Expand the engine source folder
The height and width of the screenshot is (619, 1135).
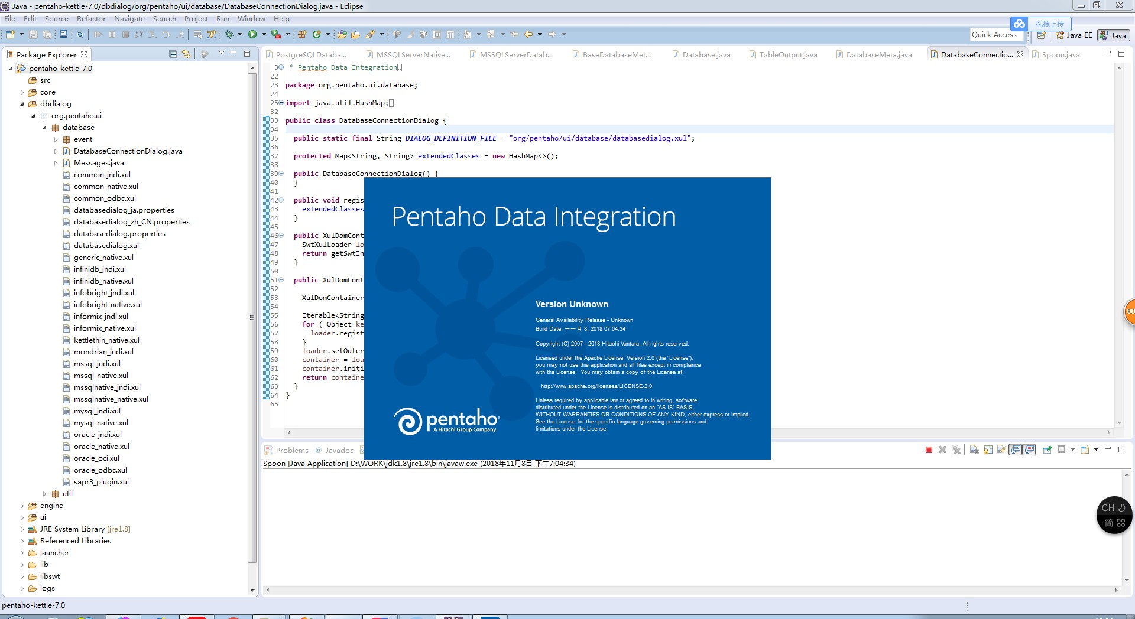(22, 506)
